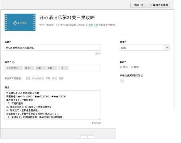This screenshot has height=143, width=181.
Task: Click into the 标题 title input field
Action: click(53, 48)
